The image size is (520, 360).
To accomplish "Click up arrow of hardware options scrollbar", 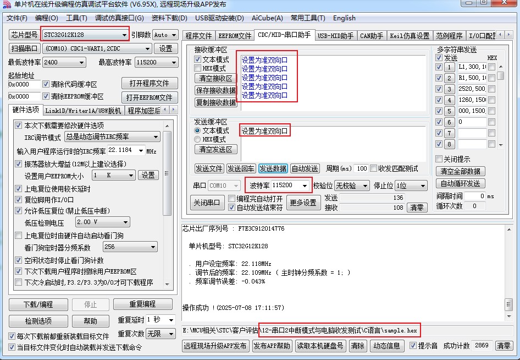I will (167, 126).
